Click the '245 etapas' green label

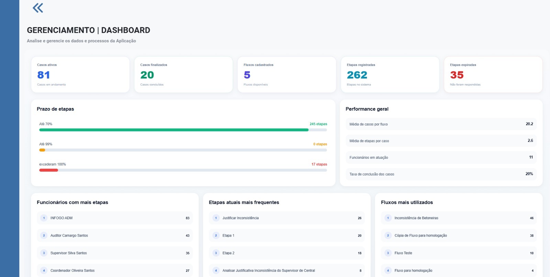(x=318, y=124)
